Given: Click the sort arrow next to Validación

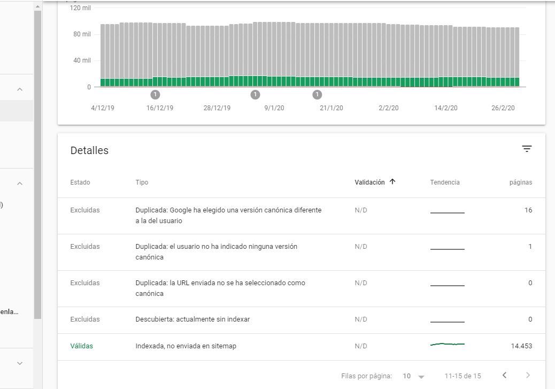Looking at the screenshot, I should click(392, 182).
